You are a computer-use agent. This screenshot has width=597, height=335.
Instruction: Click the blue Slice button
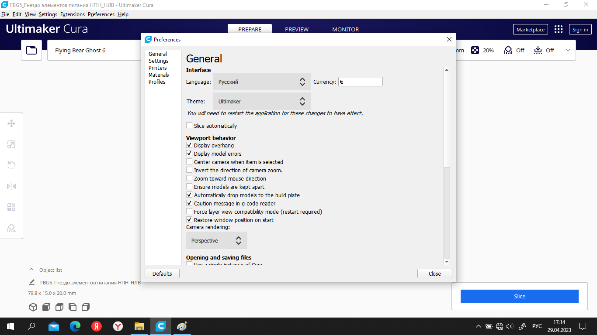[x=520, y=296]
